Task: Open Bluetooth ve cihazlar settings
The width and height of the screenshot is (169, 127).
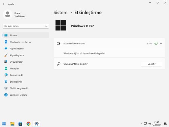Action: click(26, 42)
